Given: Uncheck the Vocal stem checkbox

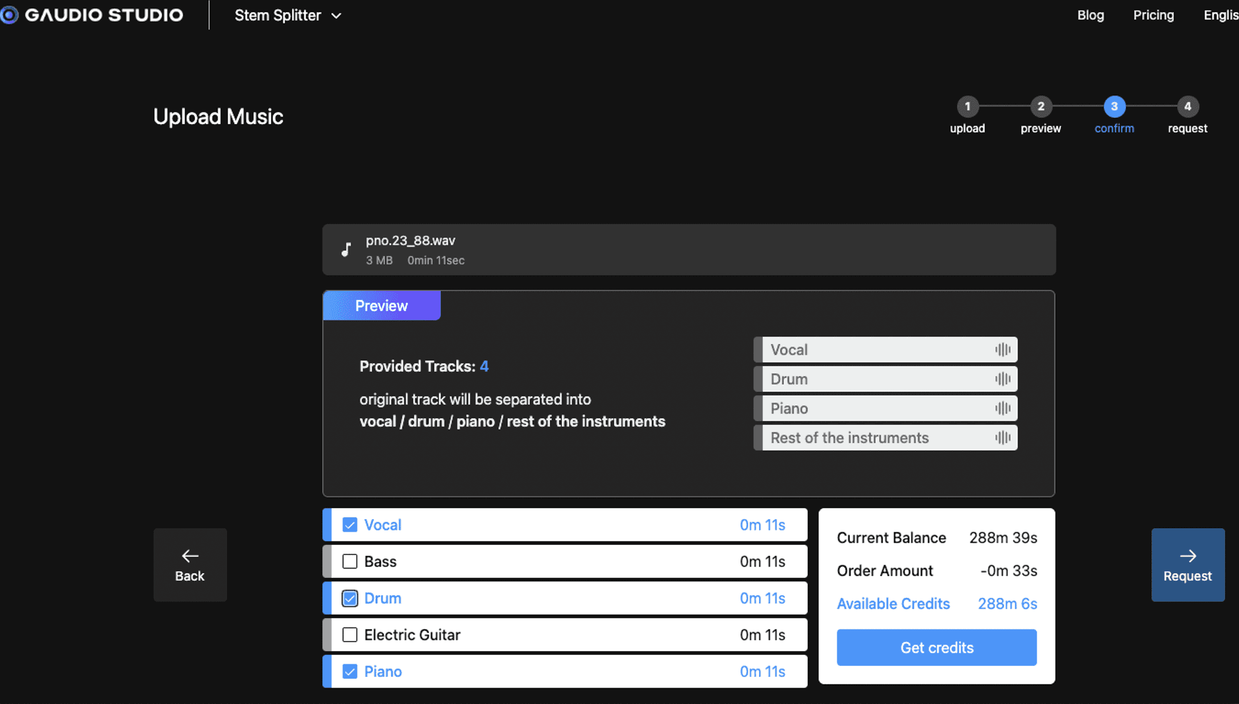Looking at the screenshot, I should click(x=350, y=525).
